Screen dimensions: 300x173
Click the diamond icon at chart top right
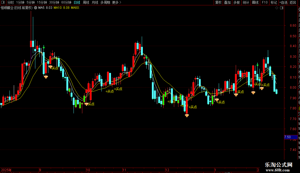(x=277, y=8)
